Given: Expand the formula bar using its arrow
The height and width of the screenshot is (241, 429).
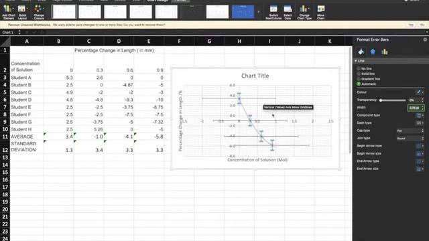Looking at the screenshot, I should point(426,32).
